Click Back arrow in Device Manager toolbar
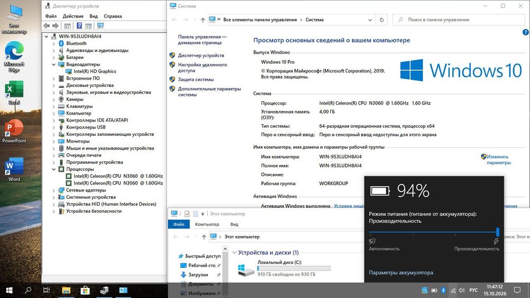Image resolution: width=530 pixels, height=298 pixels. (47, 25)
